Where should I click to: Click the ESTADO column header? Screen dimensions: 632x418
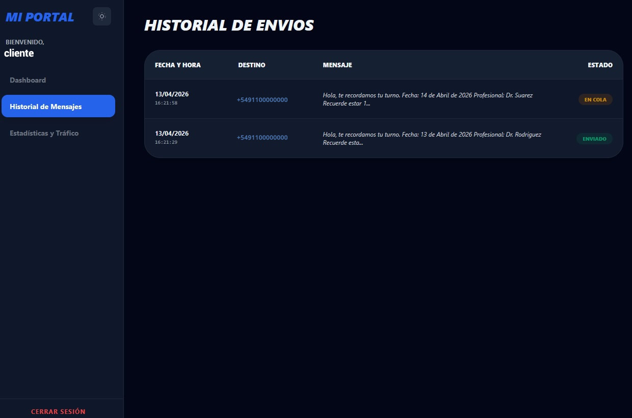pos(600,65)
